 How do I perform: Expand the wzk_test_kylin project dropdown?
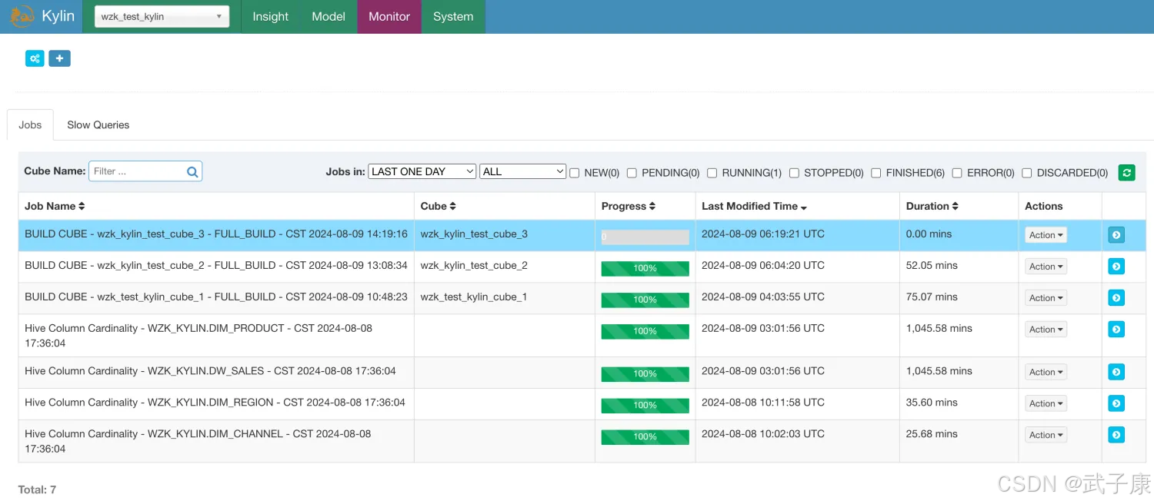162,16
